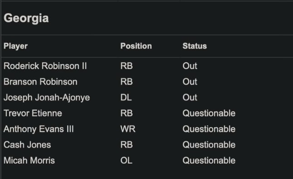Click the DL position cell
293x179 pixels.
pyautogui.click(x=126, y=97)
